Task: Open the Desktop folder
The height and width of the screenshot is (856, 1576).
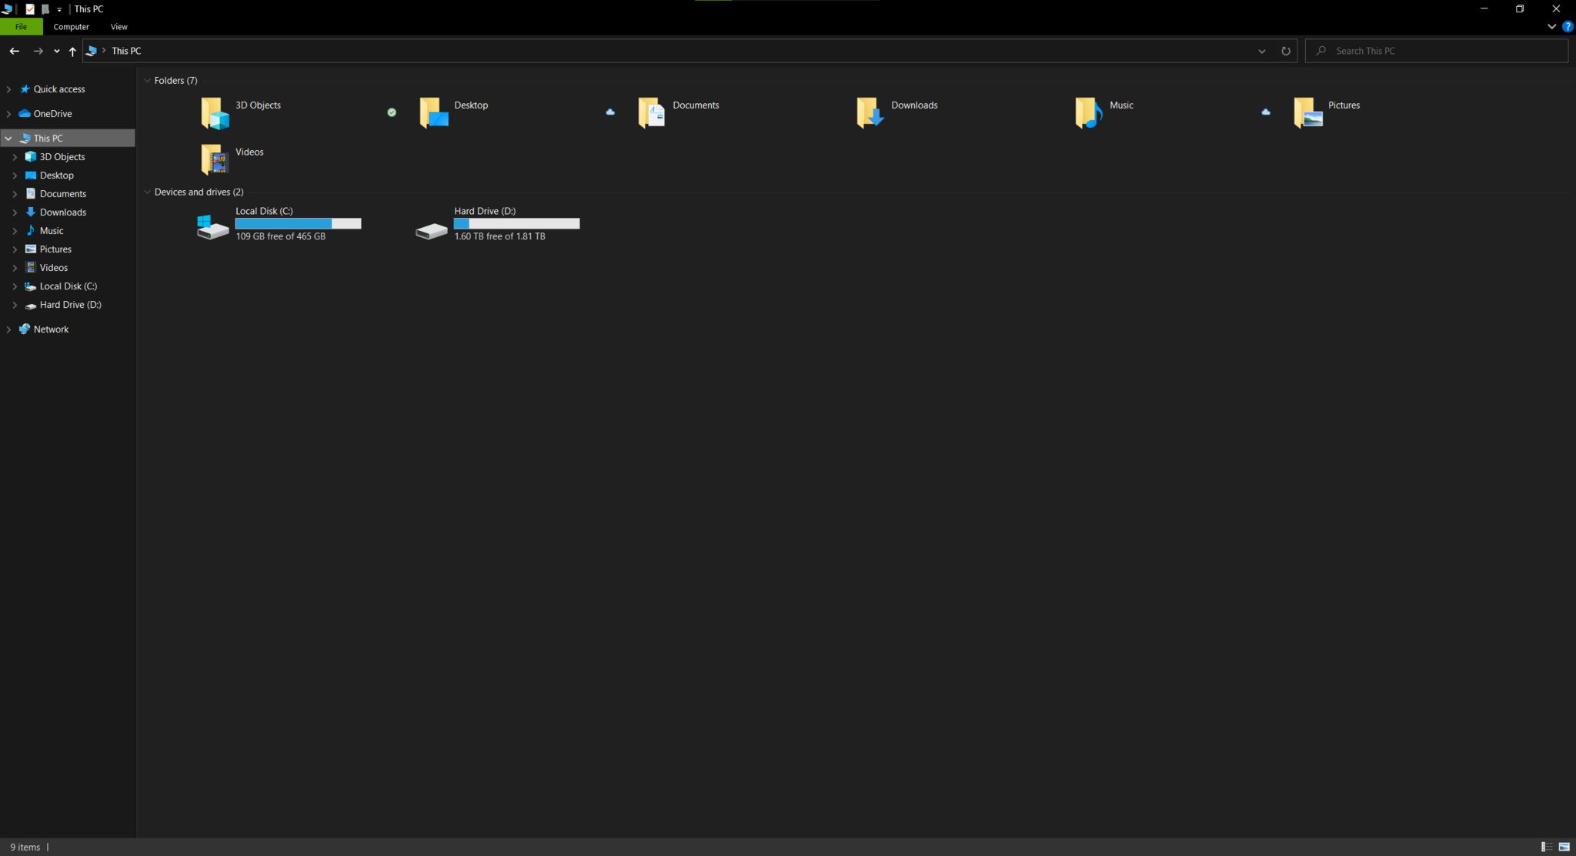Action: coord(471,112)
